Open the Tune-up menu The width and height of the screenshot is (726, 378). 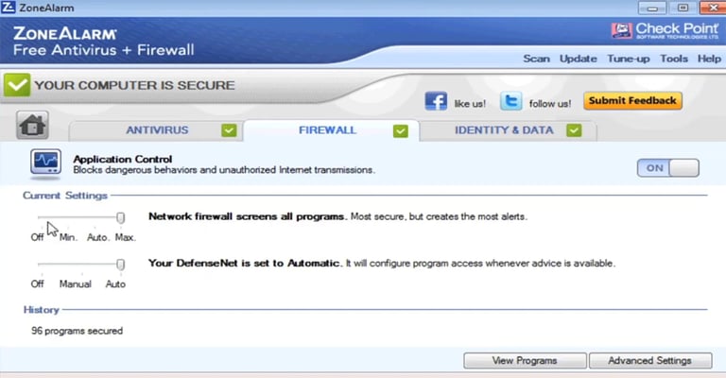click(x=629, y=60)
